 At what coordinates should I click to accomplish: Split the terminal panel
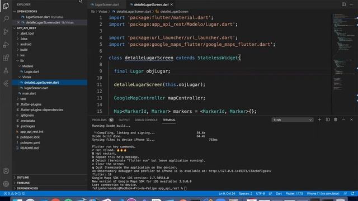pos(328,119)
